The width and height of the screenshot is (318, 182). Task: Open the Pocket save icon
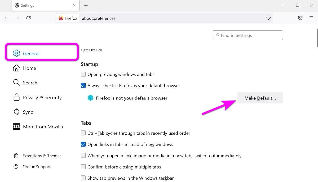coord(300,18)
